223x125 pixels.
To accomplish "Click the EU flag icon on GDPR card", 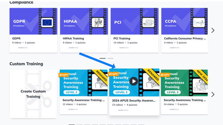I will point(47,22).
